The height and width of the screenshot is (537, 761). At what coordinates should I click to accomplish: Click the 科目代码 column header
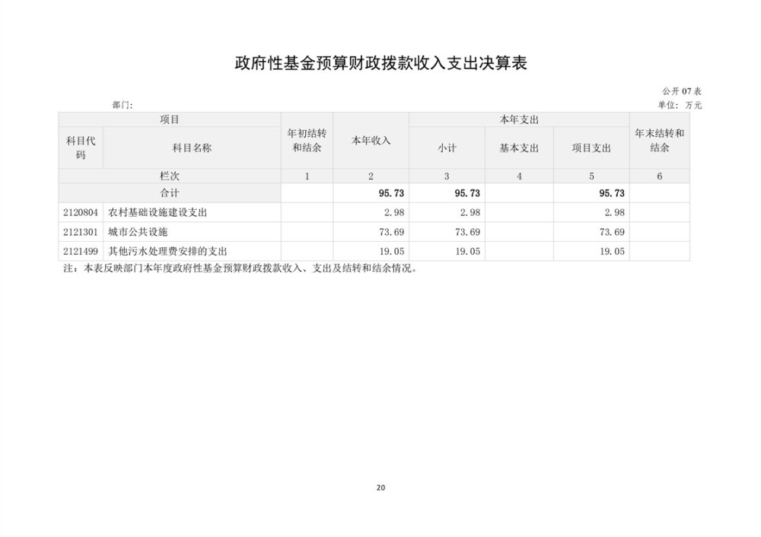pos(81,148)
